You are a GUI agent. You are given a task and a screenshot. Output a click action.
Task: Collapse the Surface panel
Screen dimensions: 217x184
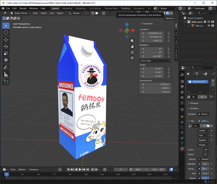tap(189, 109)
